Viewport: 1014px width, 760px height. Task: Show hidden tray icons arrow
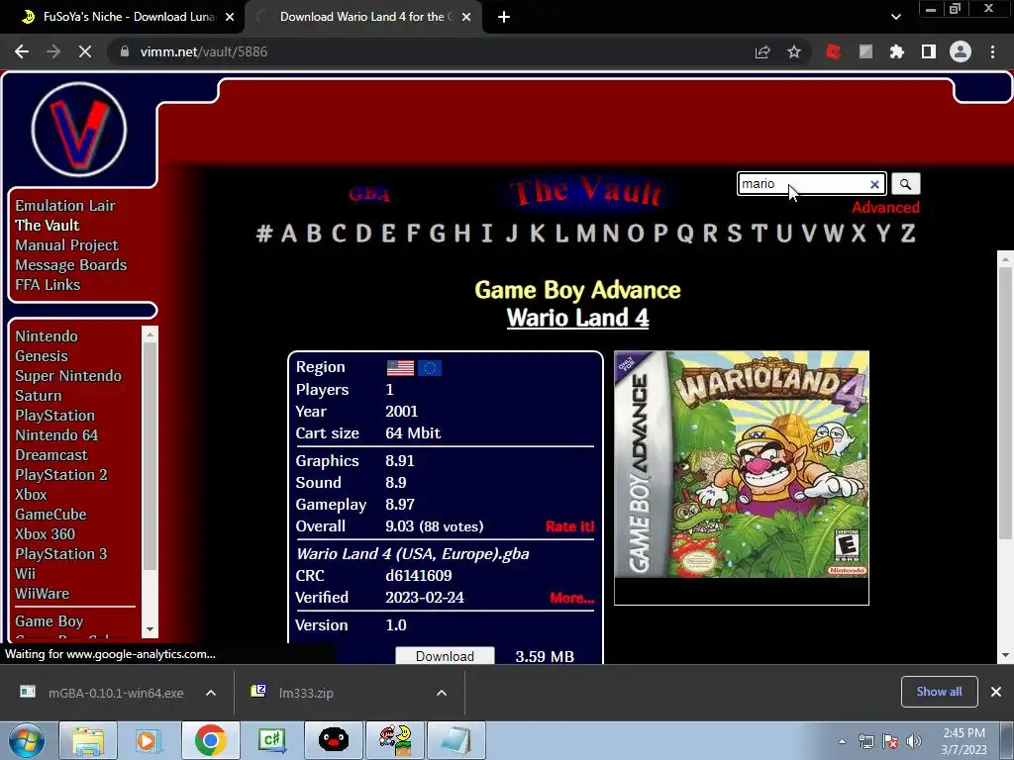[x=842, y=741]
